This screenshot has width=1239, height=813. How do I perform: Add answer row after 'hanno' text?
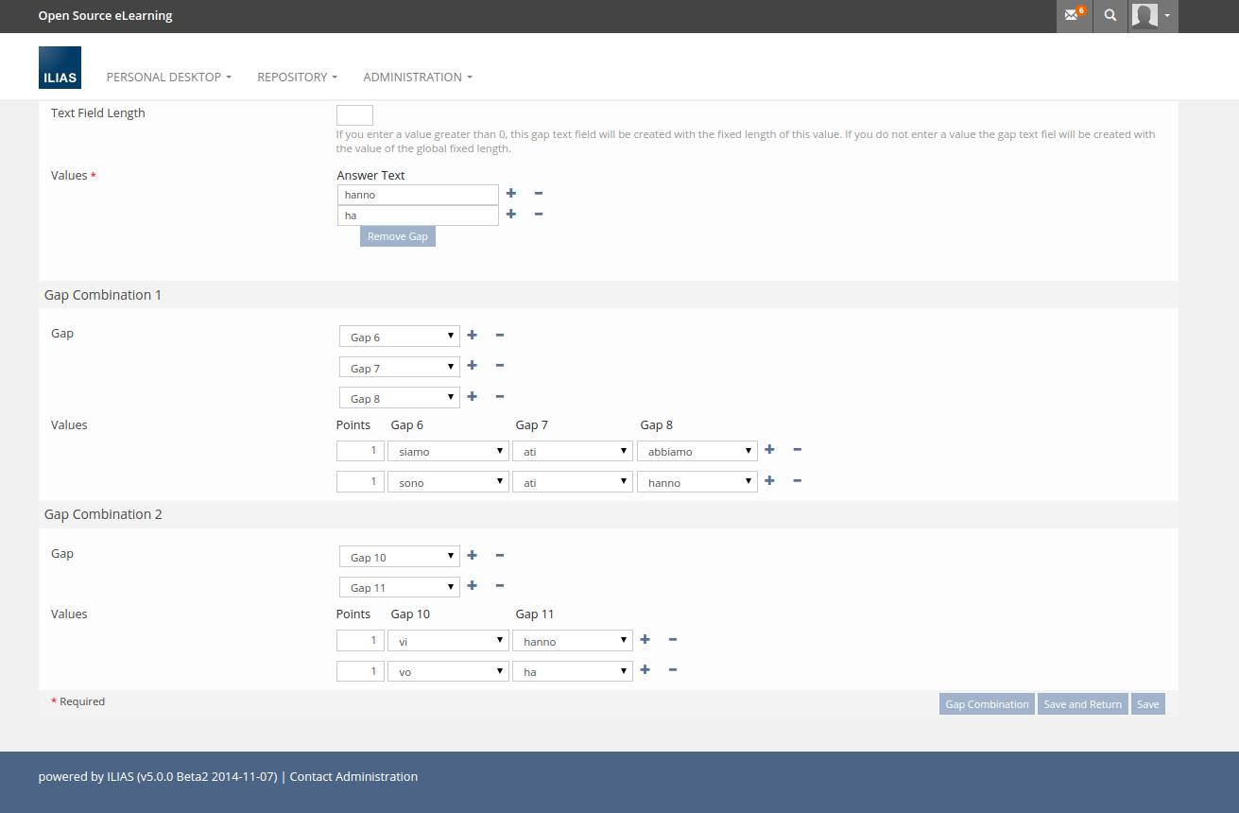click(x=511, y=194)
